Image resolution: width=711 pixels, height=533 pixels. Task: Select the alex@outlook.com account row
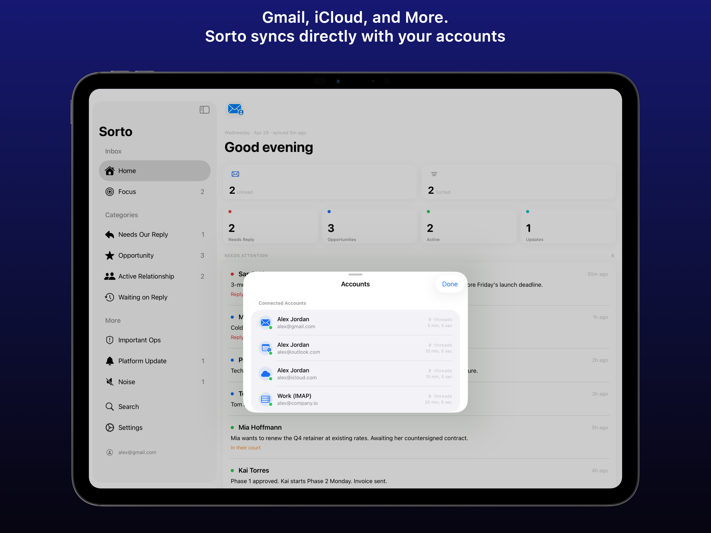355,348
